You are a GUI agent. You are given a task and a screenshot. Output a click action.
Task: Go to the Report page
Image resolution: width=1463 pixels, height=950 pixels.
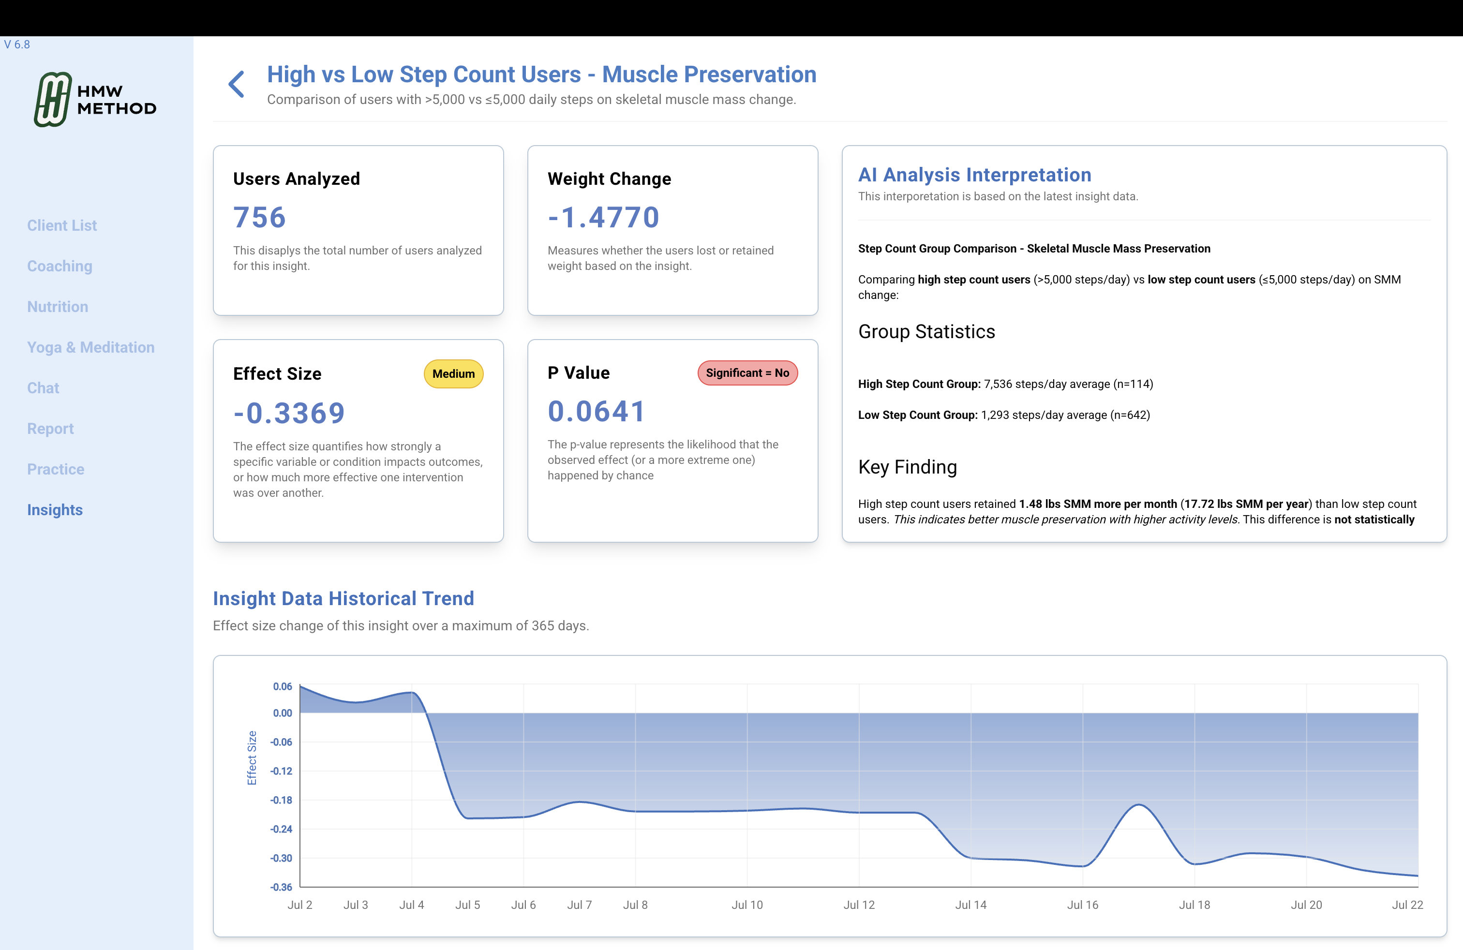(50, 428)
